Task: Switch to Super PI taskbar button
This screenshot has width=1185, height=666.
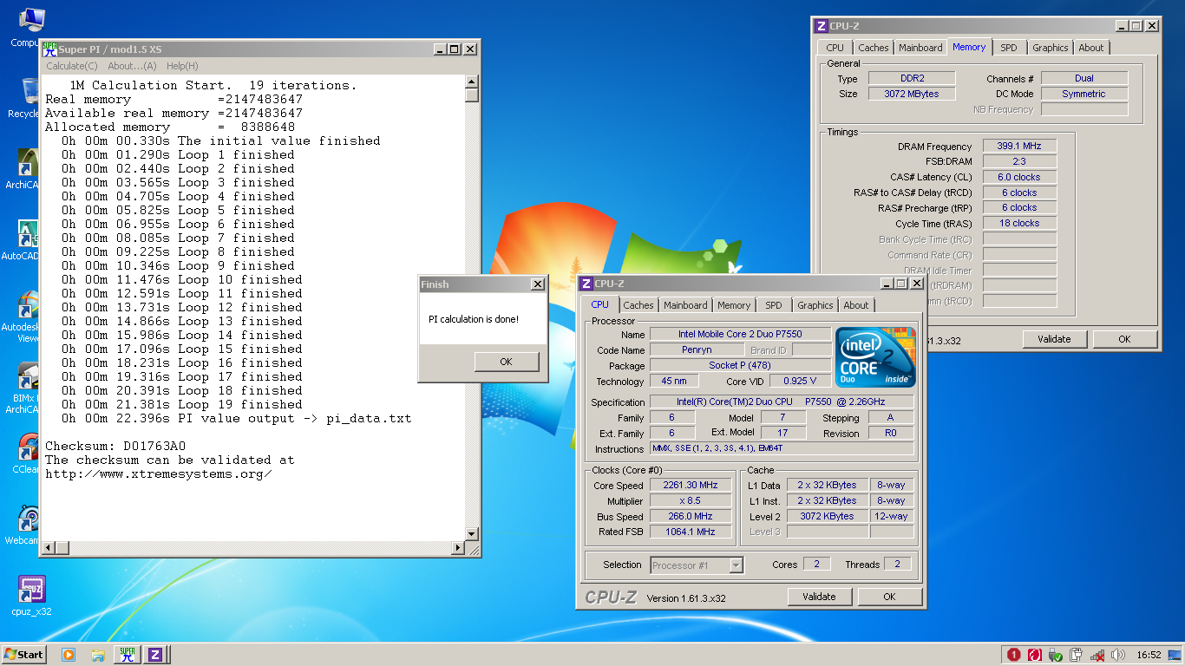Action: coord(128,655)
